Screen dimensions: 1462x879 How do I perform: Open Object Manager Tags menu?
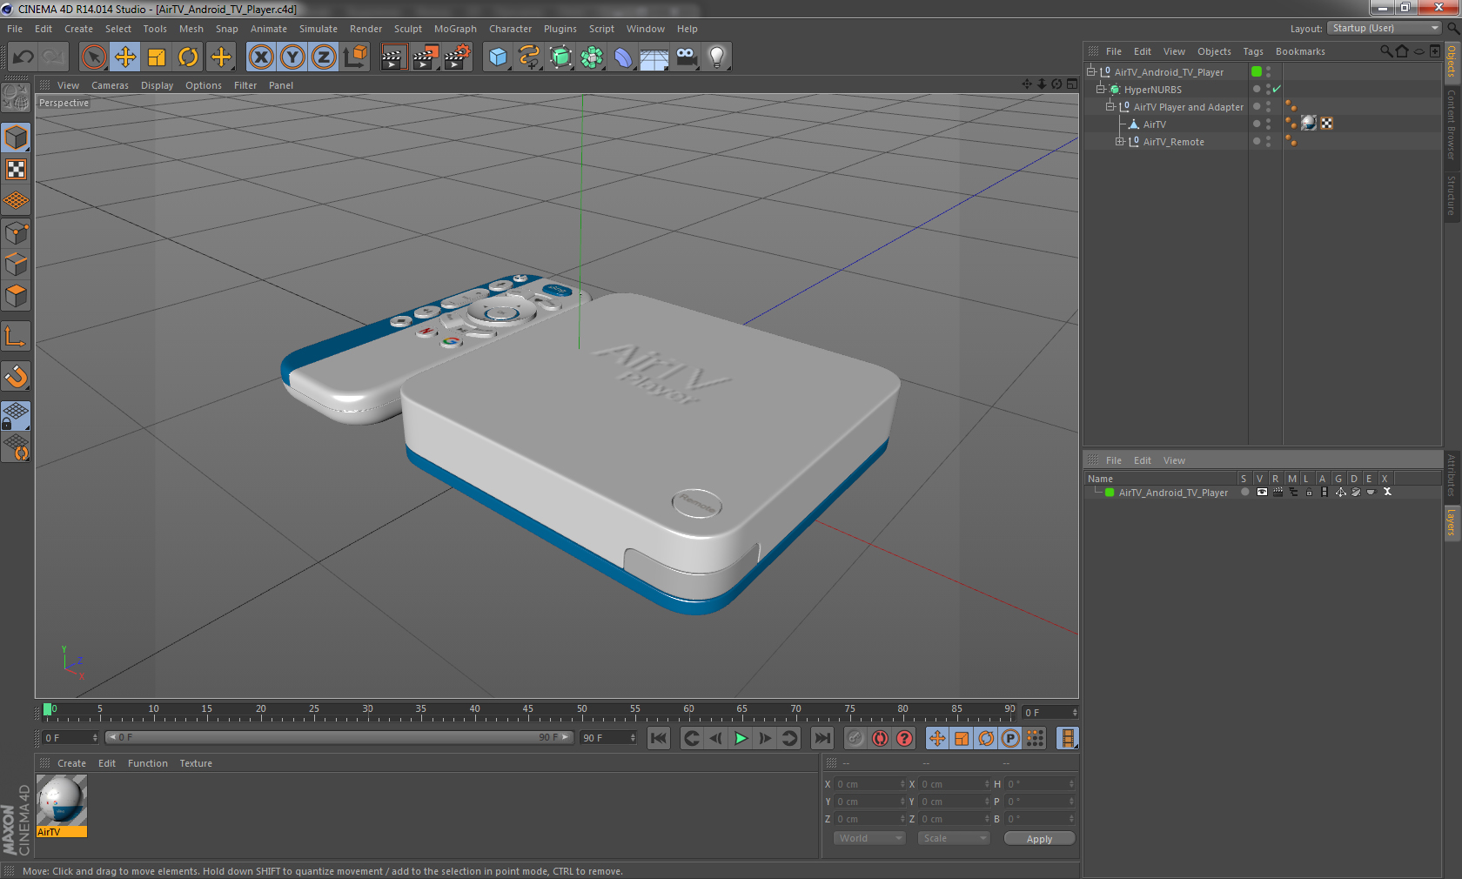[x=1253, y=51]
